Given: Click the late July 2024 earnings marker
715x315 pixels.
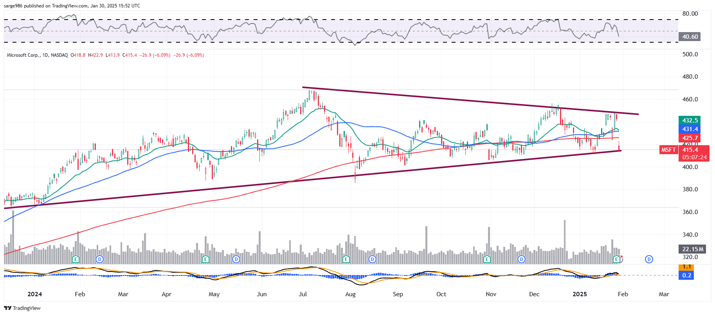Looking at the screenshot, I should click(346, 259).
